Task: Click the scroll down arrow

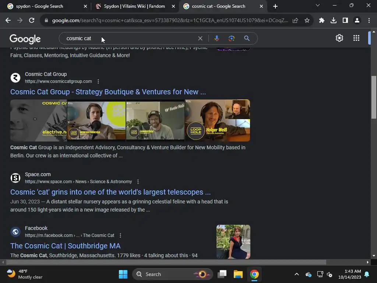Action: tap(374, 256)
